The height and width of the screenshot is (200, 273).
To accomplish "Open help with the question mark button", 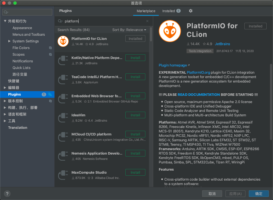I will click(7, 194).
